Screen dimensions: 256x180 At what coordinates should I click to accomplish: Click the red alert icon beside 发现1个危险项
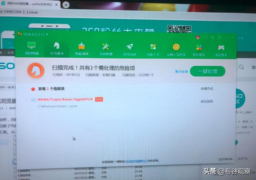pyautogui.click(x=33, y=89)
